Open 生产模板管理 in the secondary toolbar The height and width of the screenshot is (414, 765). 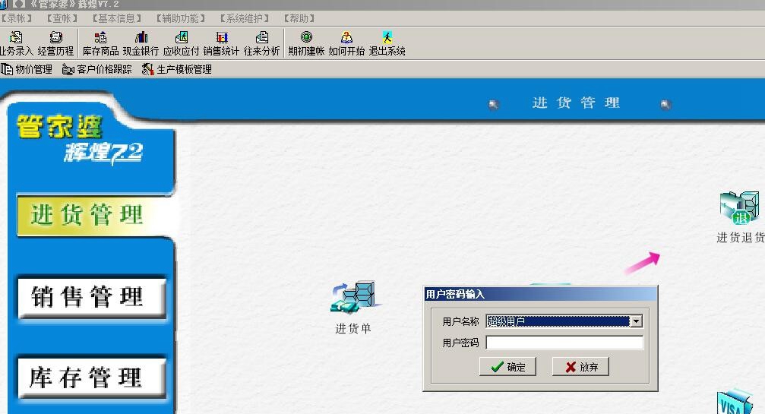pyautogui.click(x=176, y=69)
